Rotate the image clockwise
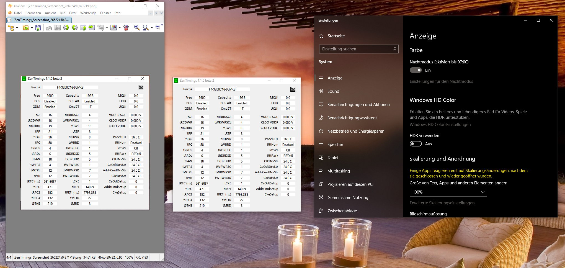This screenshot has height=268, width=565. point(75,28)
